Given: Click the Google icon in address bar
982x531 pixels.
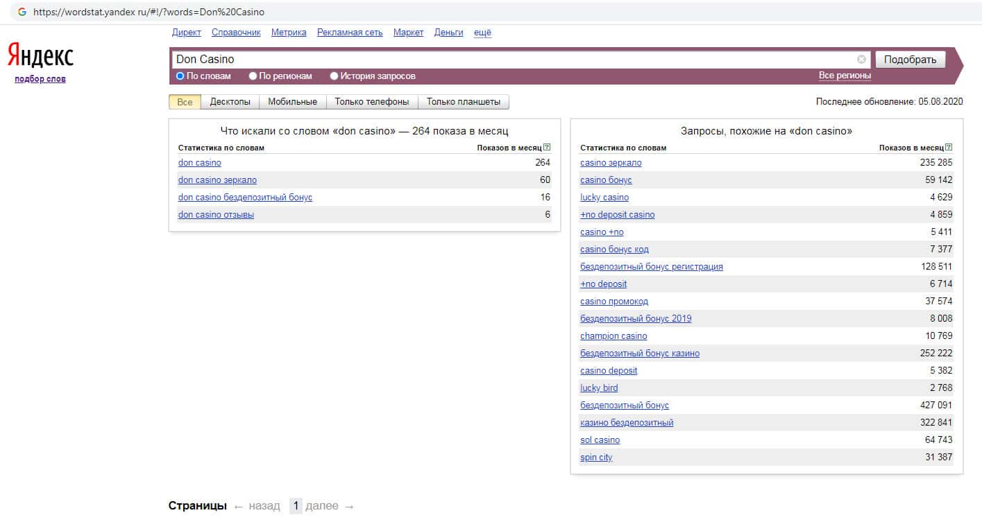Looking at the screenshot, I should (x=22, y=12).
